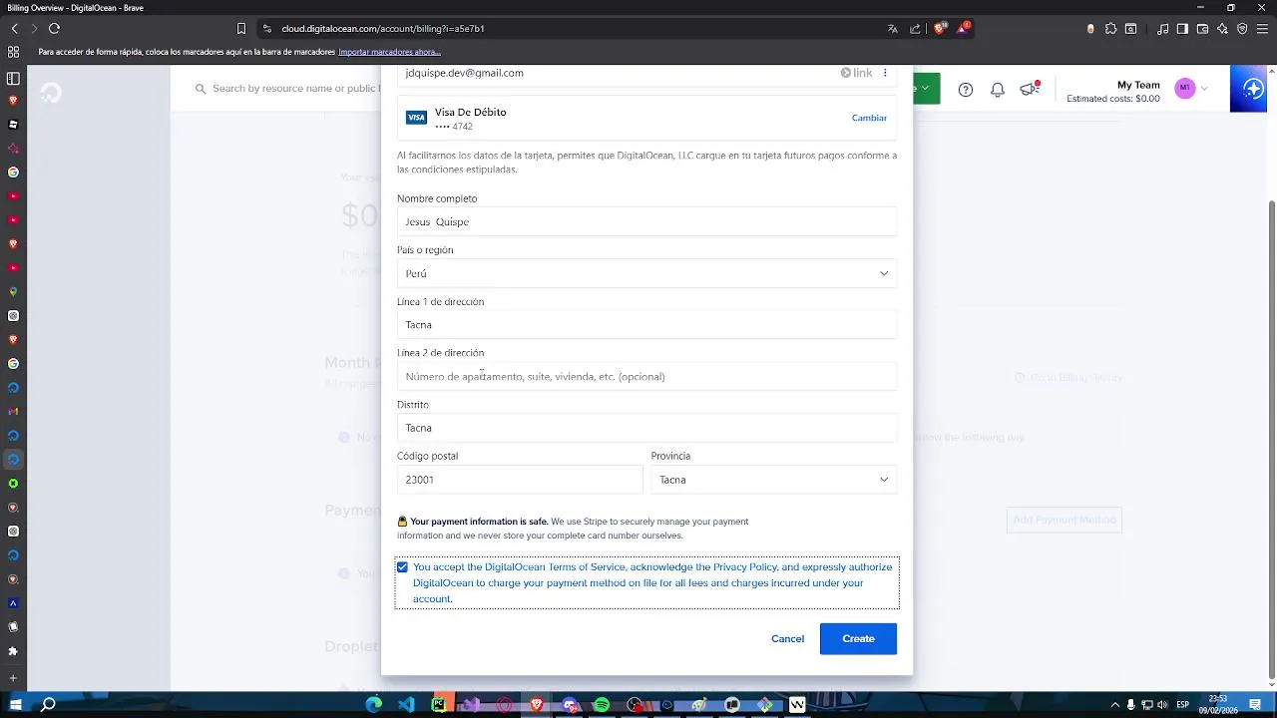Click the Código postal field
Screen dimensions: 1277x718
pos(520,480)
